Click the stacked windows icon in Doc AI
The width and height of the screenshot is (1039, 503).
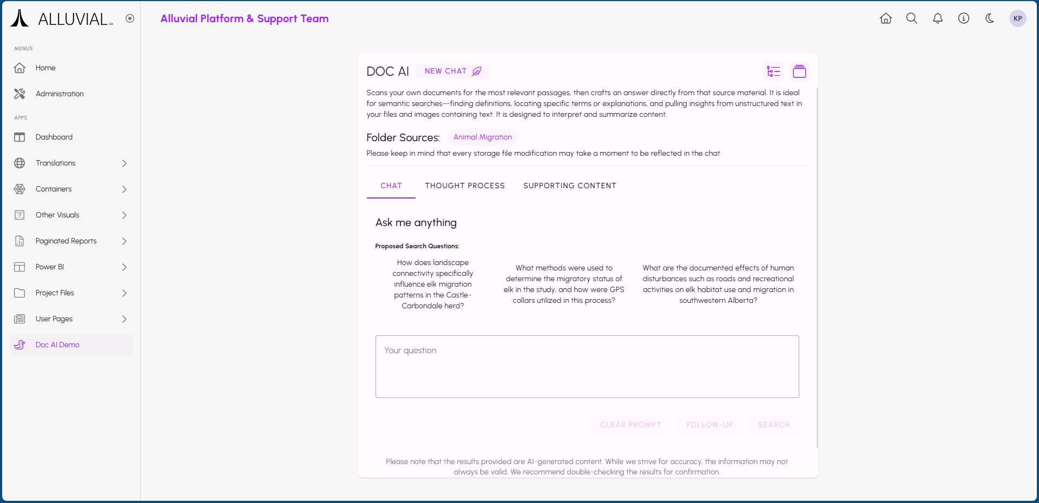pyautogui.click(x=799, y=71)
